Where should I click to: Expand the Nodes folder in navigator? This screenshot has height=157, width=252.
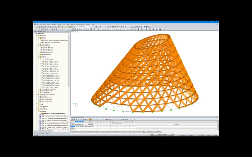(38, 37)
